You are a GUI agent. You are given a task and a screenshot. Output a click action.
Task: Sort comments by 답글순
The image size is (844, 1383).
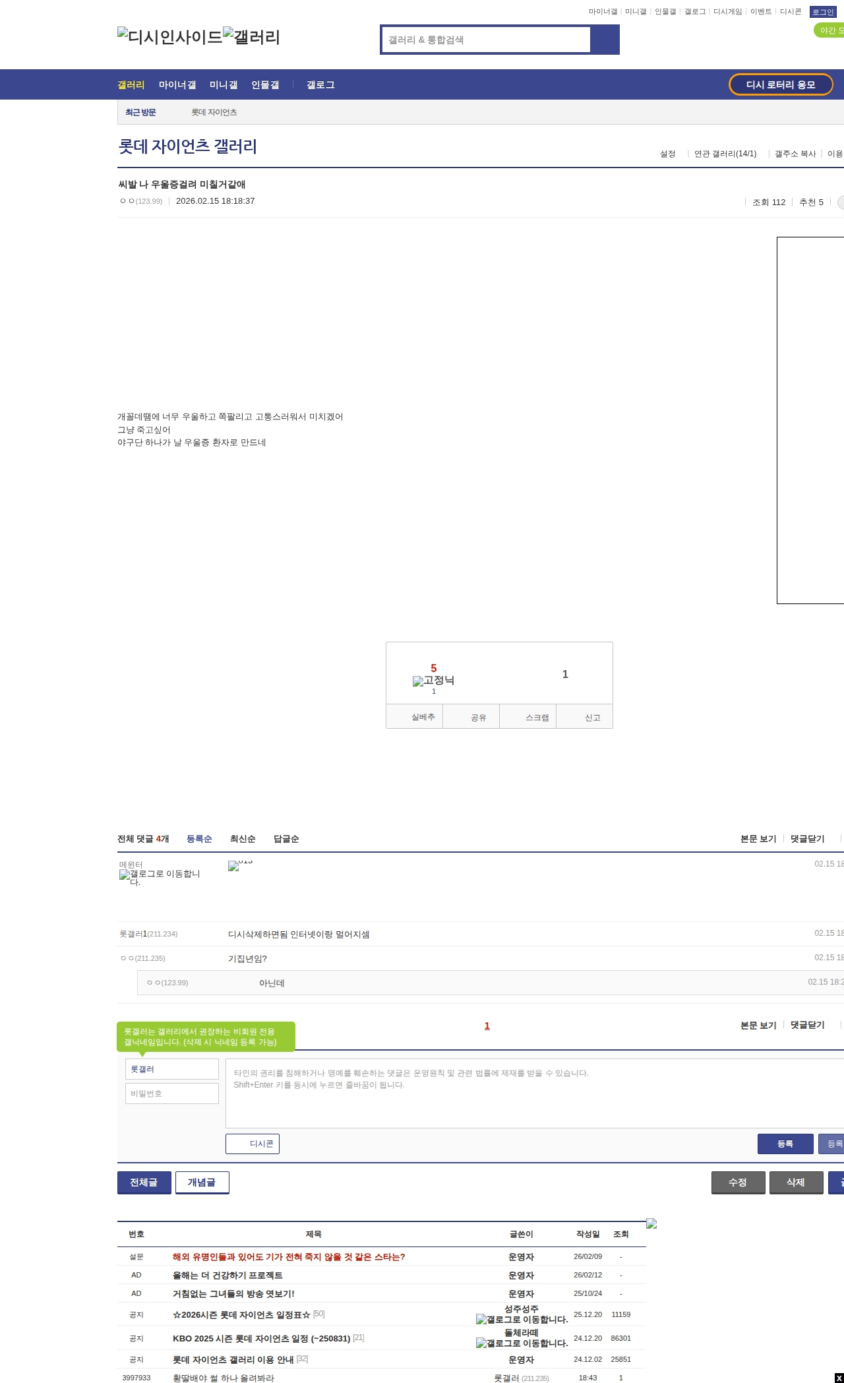click(x=286, y=839)
